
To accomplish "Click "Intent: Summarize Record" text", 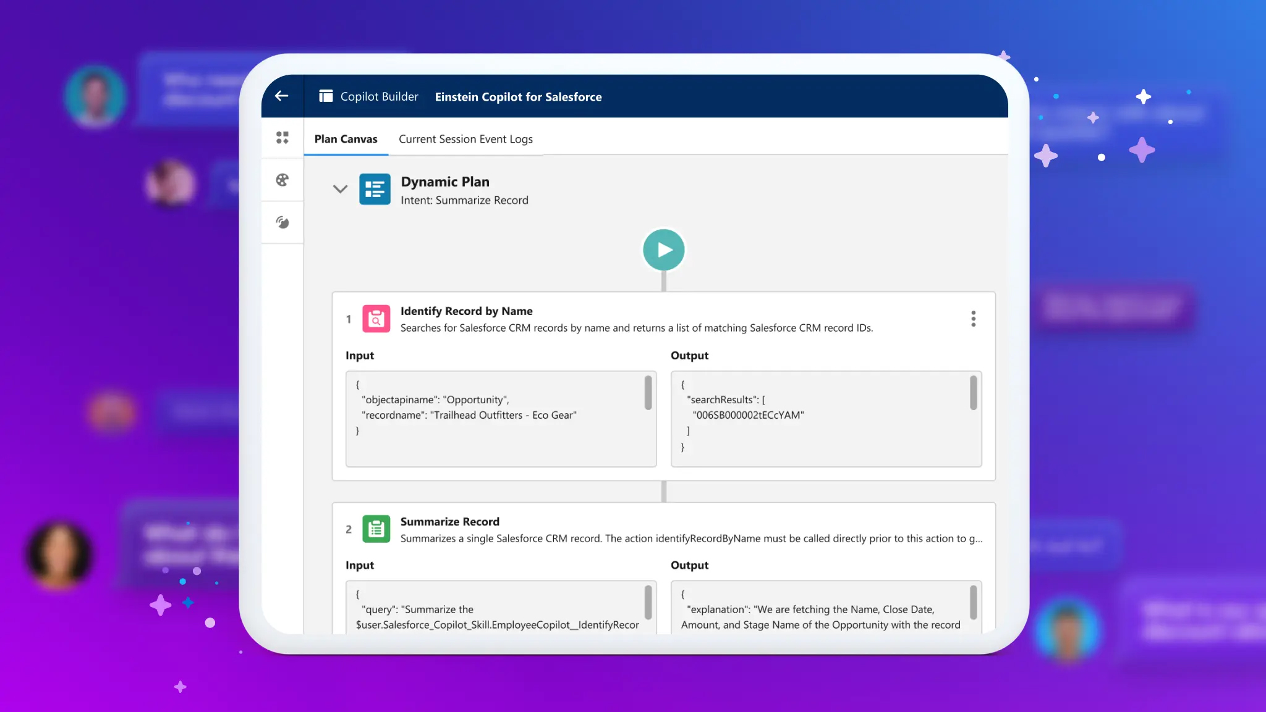I will [x=464, y=200].
